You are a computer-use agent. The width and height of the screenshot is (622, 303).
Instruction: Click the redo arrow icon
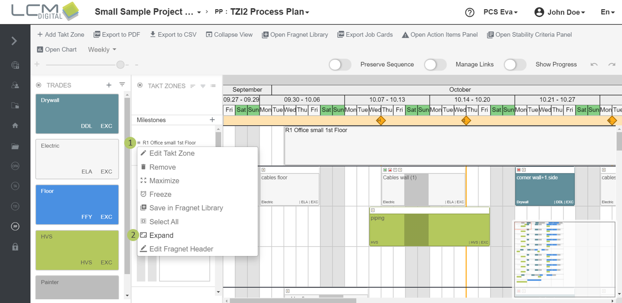click(611, 65)
